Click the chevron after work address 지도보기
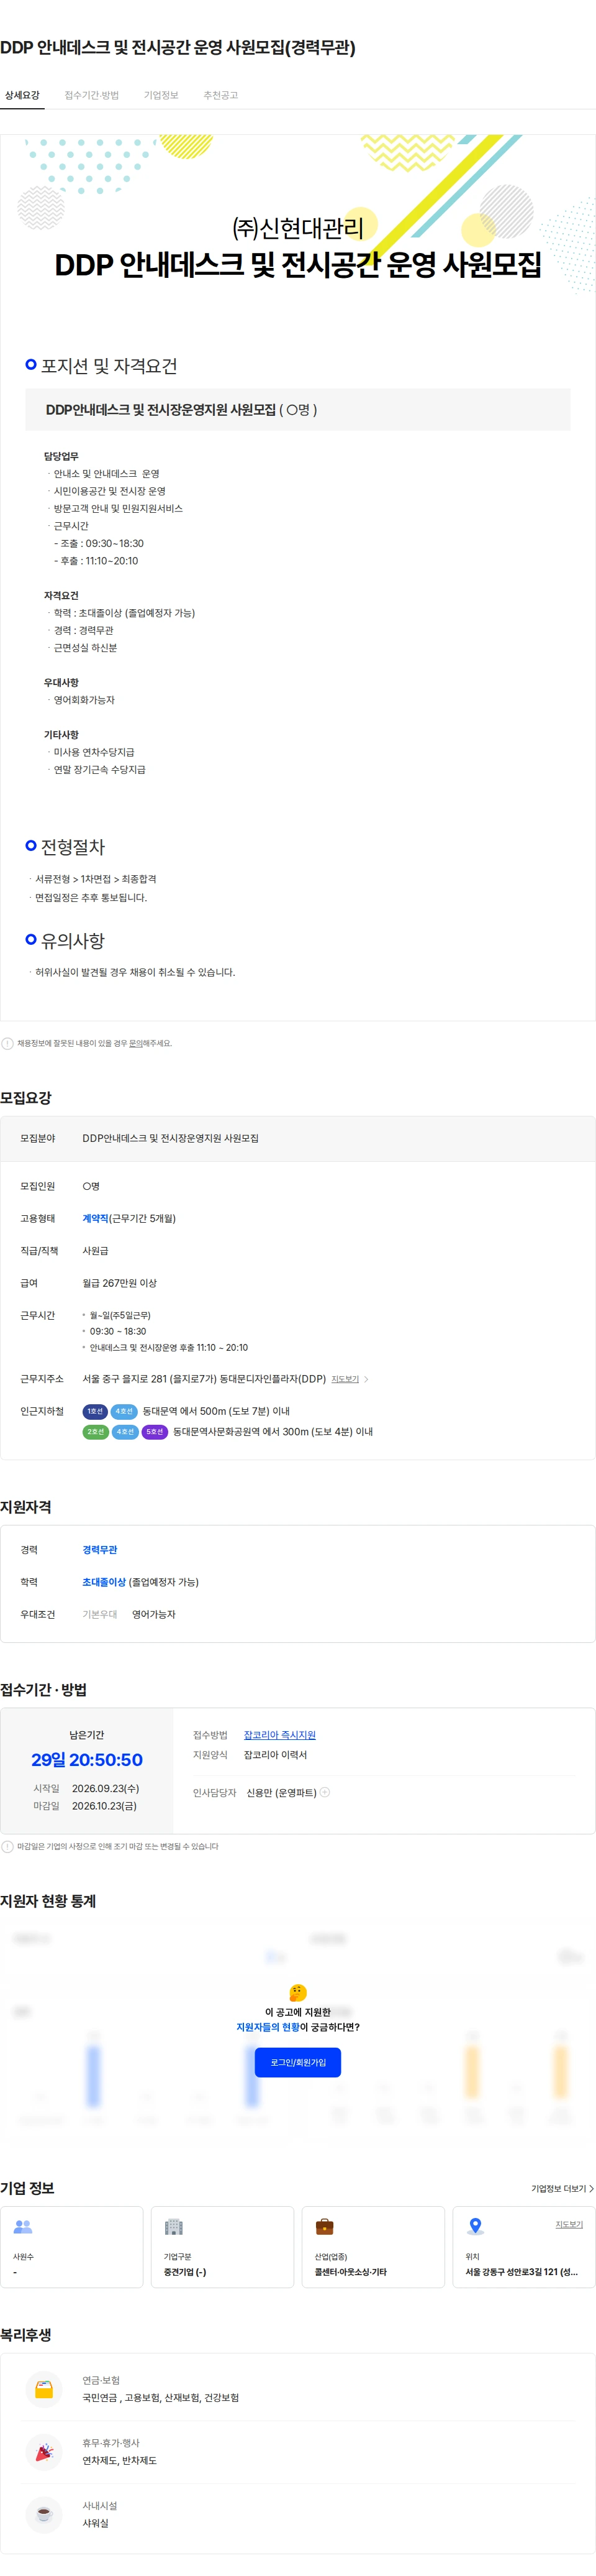The height and width of the screenshot is (2576, 596). [x=366, y=1379]
